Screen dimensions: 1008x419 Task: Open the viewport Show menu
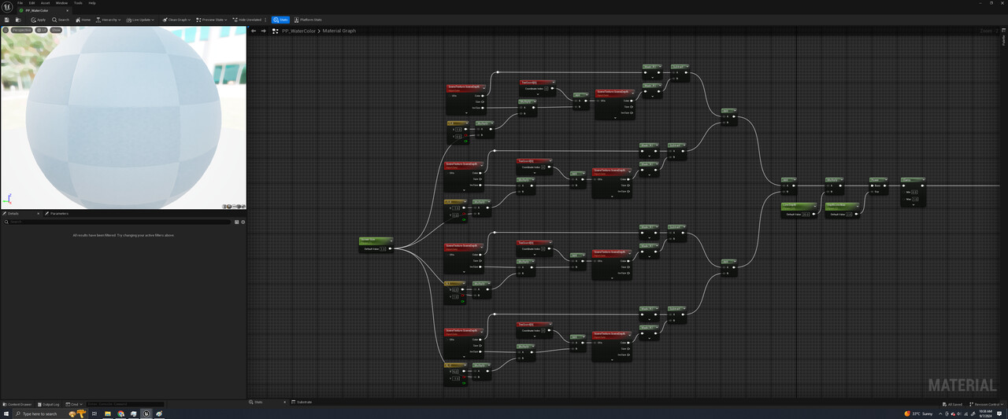(x=56, y=30)
